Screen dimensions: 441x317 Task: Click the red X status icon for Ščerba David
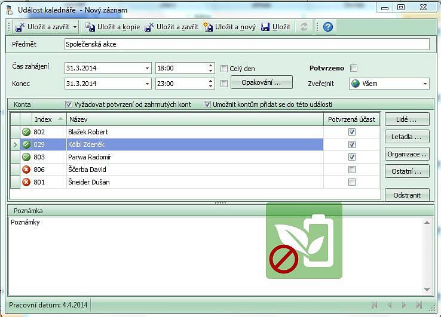(x=26, y=170)
